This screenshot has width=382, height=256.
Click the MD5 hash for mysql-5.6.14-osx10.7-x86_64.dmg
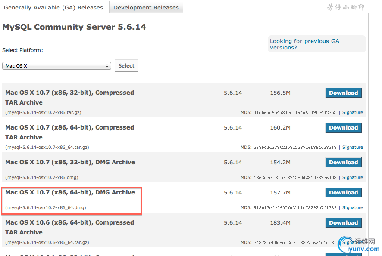pyautogui.click(x=295, y=208)
